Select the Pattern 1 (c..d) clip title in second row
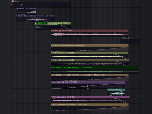The image size is (152, 114). (43, 16)
